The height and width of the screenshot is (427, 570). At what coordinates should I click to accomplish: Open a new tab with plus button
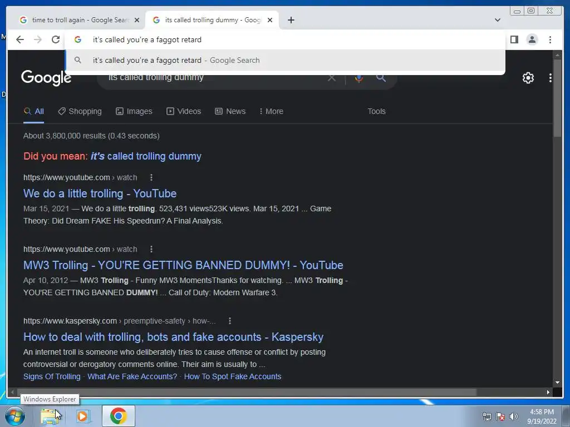tap(291, 20)
